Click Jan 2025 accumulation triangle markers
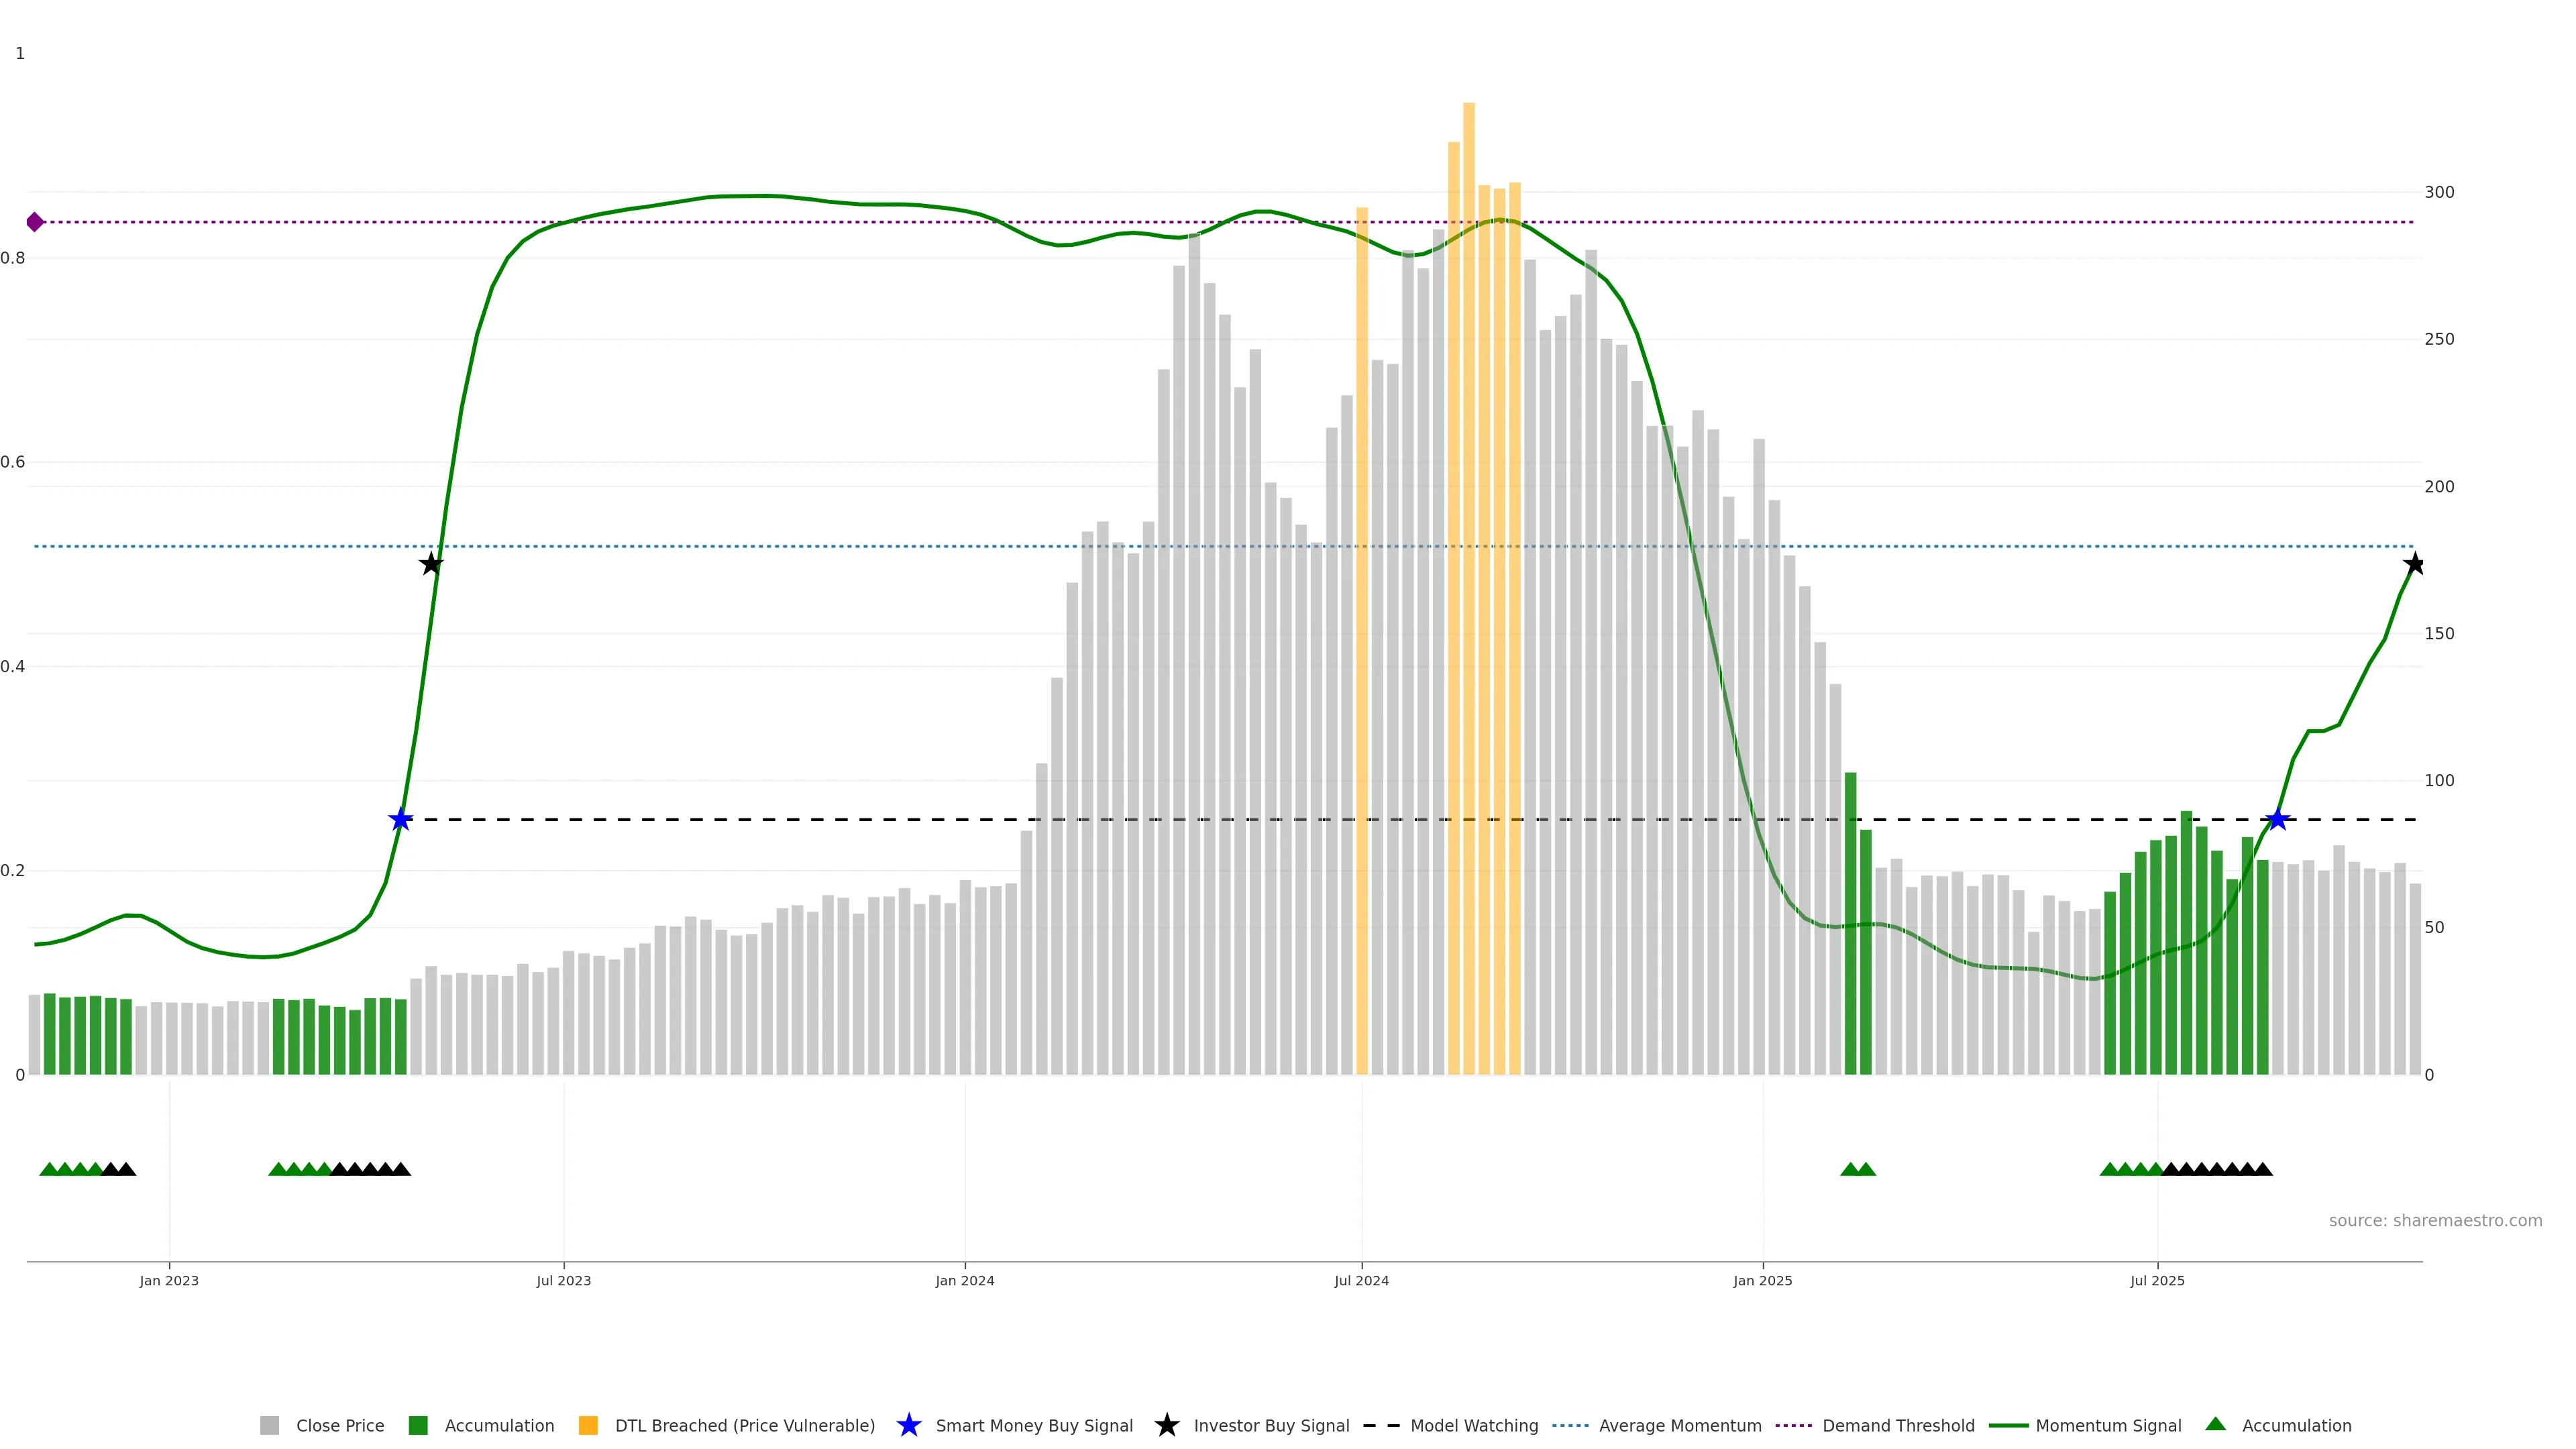The width and height of the screenshot is (2576, 1449). pyautogui.click(x=1857, y=1169)
